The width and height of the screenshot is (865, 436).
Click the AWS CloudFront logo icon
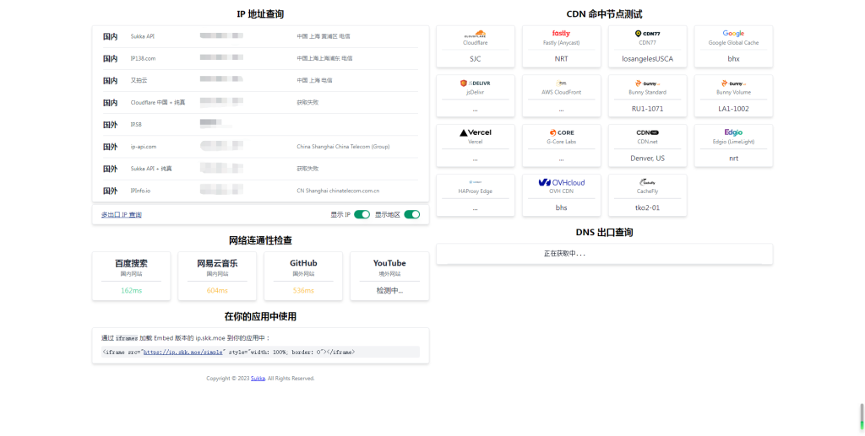click(561, 83)
